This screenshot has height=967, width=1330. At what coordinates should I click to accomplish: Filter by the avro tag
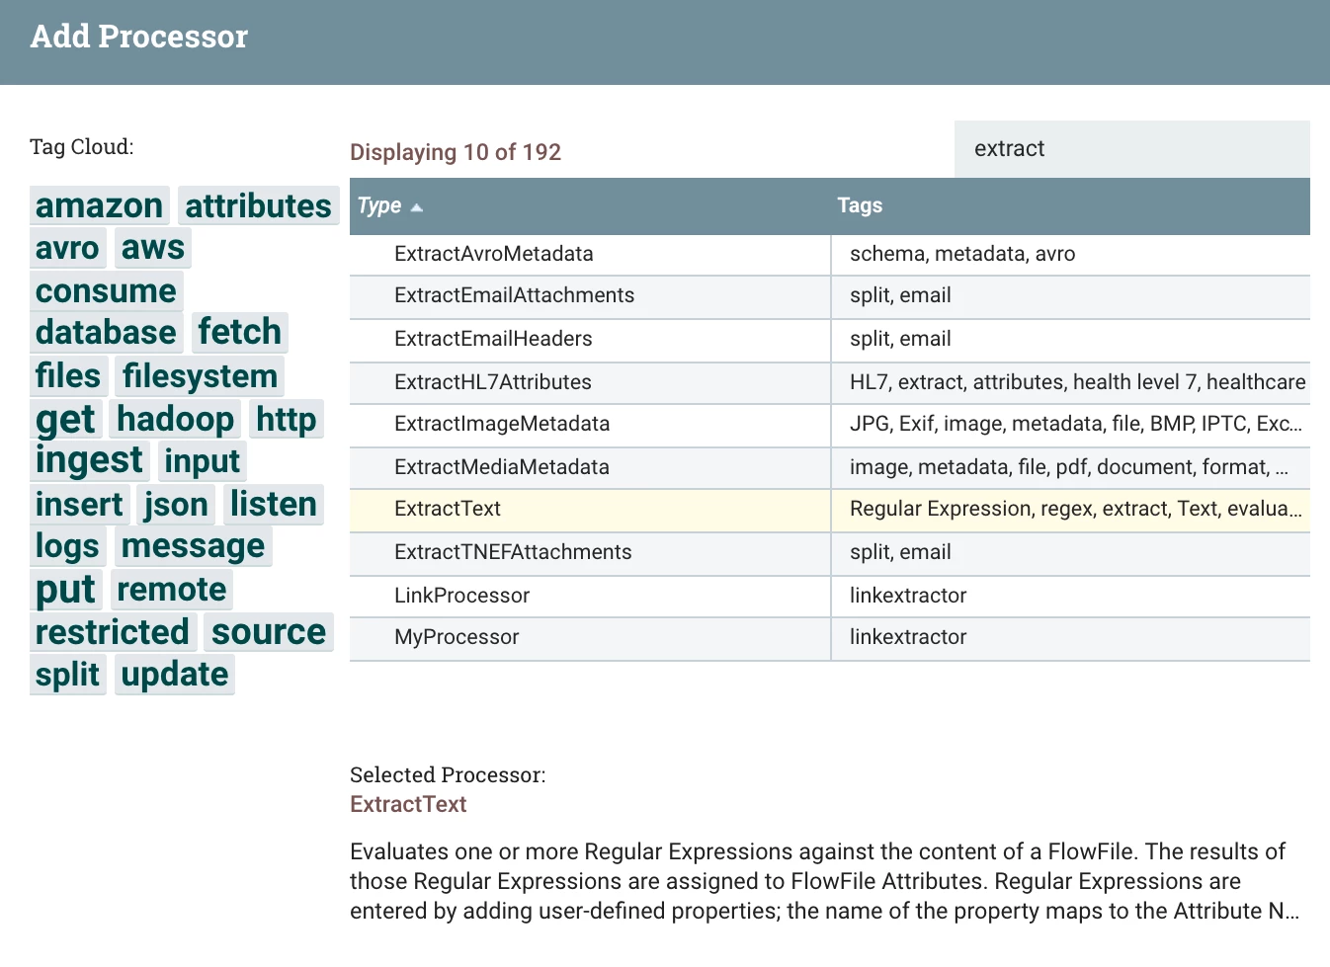68,248
